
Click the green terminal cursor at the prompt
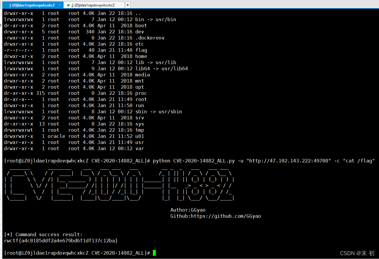pos(154,253)
